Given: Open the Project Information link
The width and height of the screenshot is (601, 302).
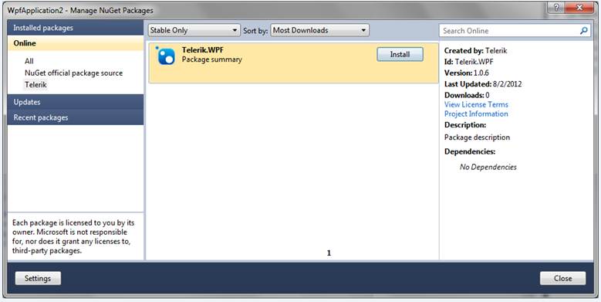Looking at the screenshot, I should pyautogui.click(x=476, y=114).
